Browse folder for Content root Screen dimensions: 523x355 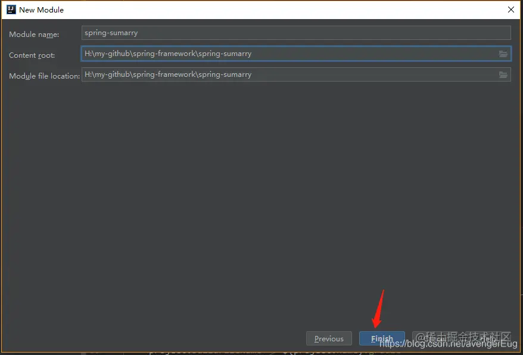coord(503,54)
